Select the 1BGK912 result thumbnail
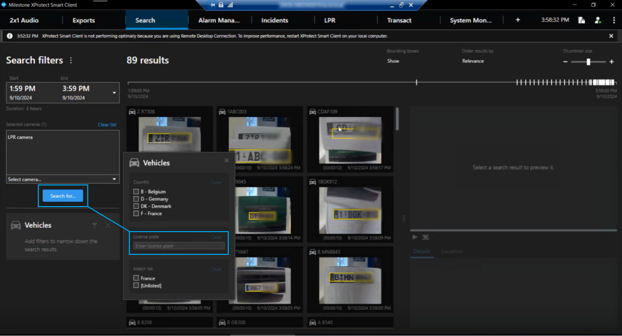The width and height of the screenshot is (622, 336). click(x=350, y=210)
